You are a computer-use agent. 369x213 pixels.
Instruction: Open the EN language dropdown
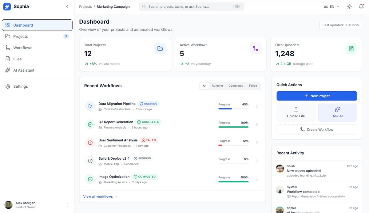point(331,7)
